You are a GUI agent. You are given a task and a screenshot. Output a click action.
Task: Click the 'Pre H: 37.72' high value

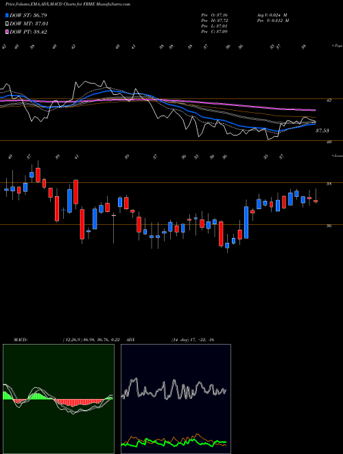214,21
